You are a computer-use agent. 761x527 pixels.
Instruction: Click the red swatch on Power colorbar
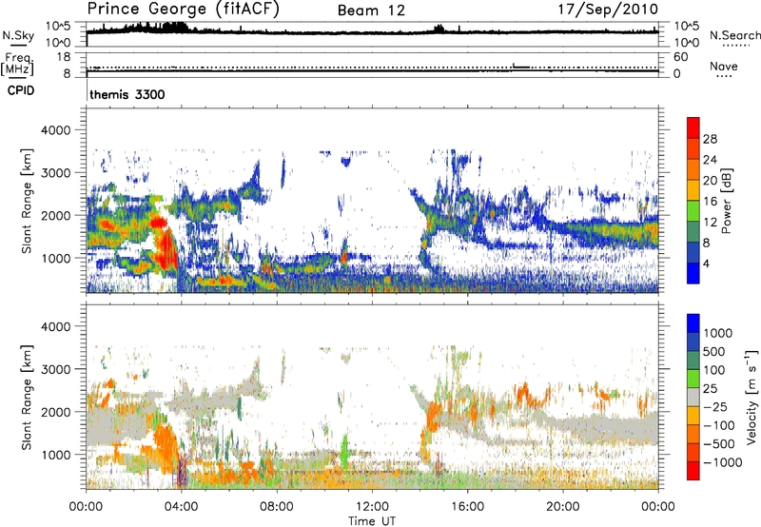pyautogui.click(x=693, y=127)
